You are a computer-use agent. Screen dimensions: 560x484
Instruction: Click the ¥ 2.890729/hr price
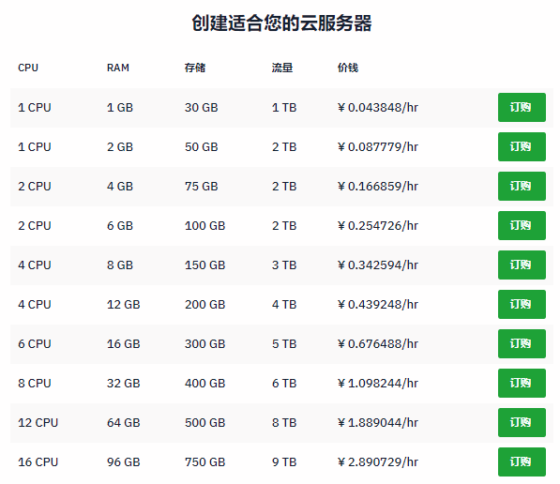point(378,461)
